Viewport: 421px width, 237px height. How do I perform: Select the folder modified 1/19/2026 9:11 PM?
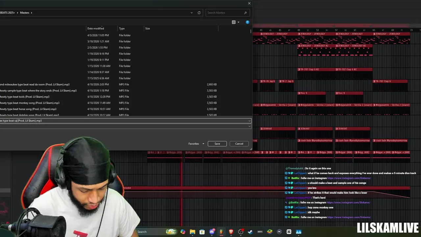coord(109,60)
